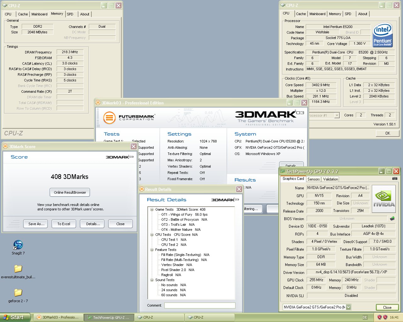This screenshot has width=403, height=322.
Task: Select Fill Rate (Multi-Texturing) row
Action: tap(184, 260)
